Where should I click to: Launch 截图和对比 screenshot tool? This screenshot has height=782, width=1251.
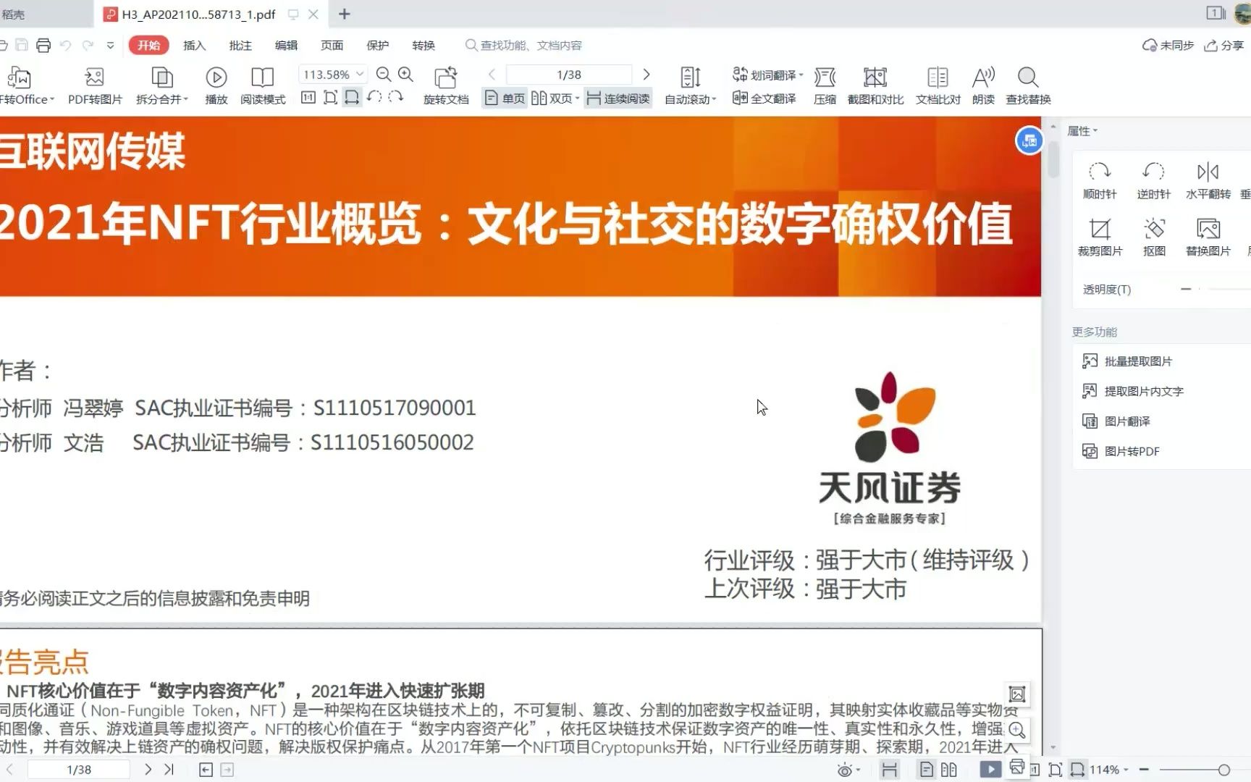[875, 83]
